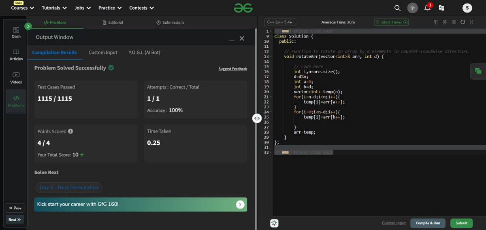Click the 'd=d%n;' code line

click(301, 77)
